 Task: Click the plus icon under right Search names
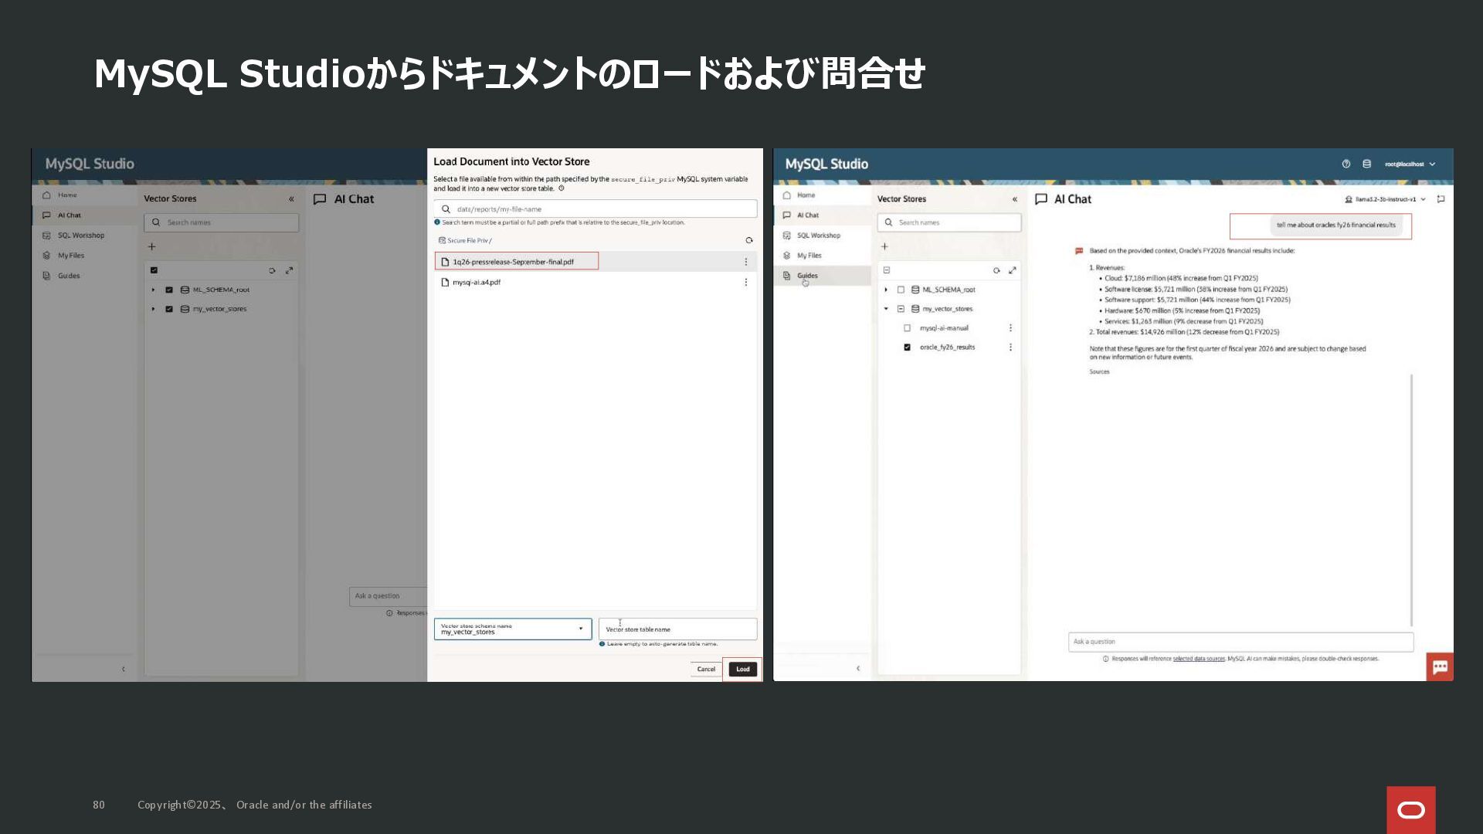[x=885, y=246]
